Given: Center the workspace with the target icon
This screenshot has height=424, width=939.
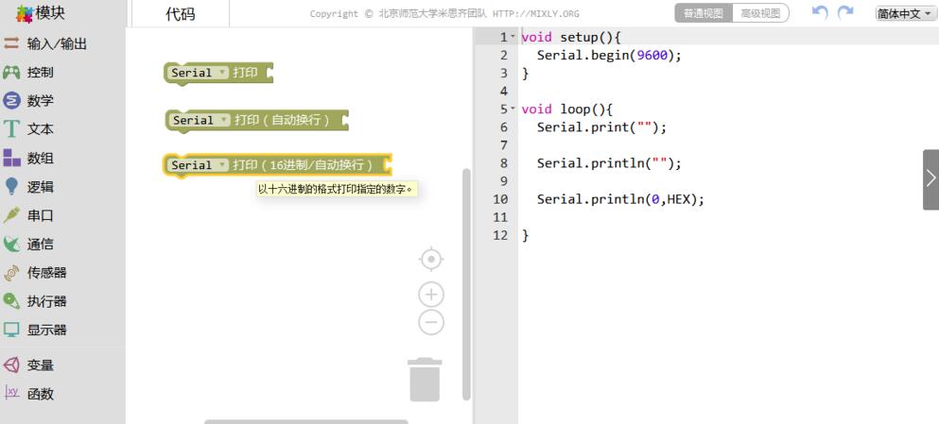Looking at the screenshot, I should 430,259.
